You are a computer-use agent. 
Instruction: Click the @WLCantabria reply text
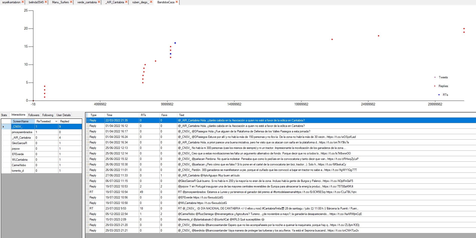pos(202,203)
